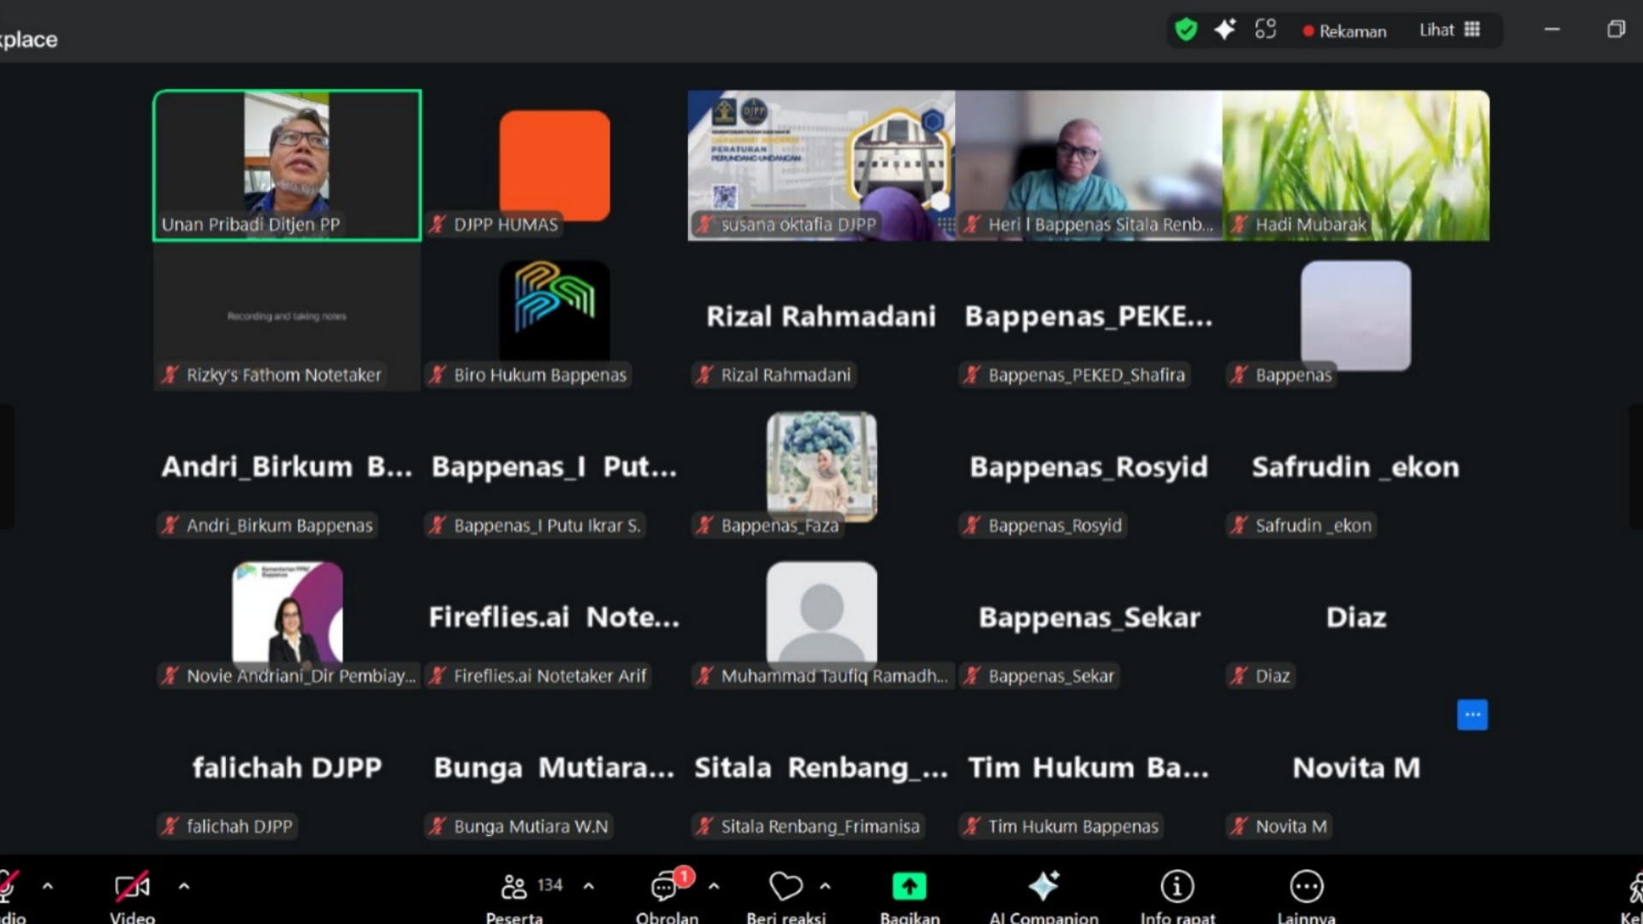Click the green encryption shield icon
Viewport: 1643px width, 924px height.
coord(1186,30)
